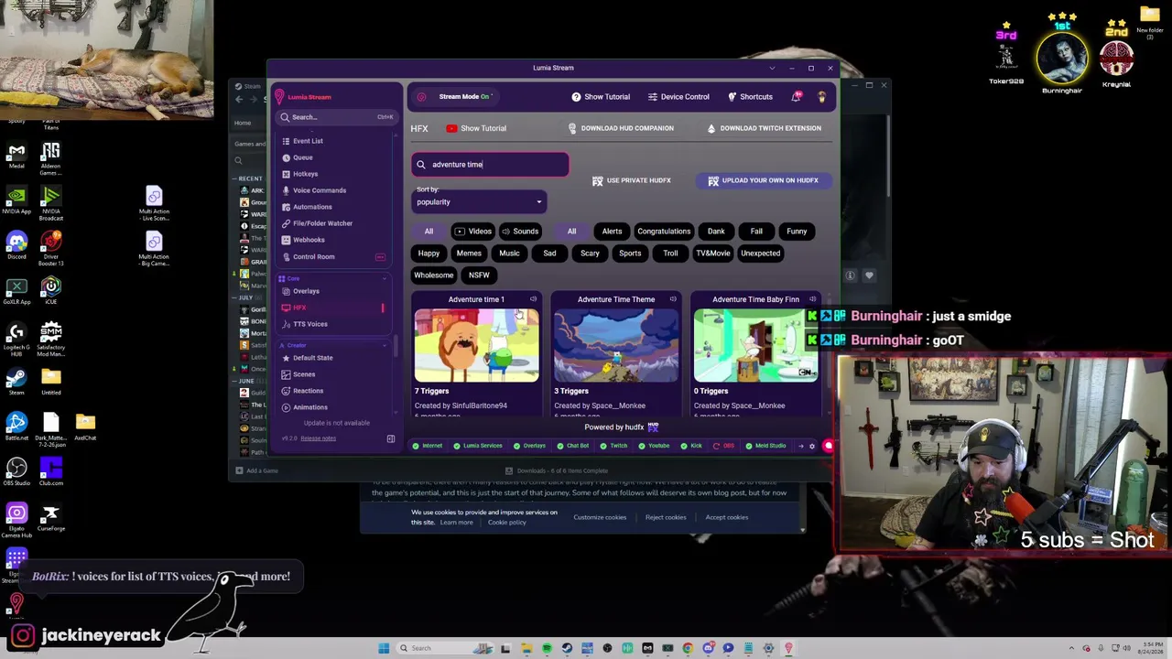This screenshot has height=659, width=1172.
Task: Open File/Folder Watcher item
Action: click(322, 223)
